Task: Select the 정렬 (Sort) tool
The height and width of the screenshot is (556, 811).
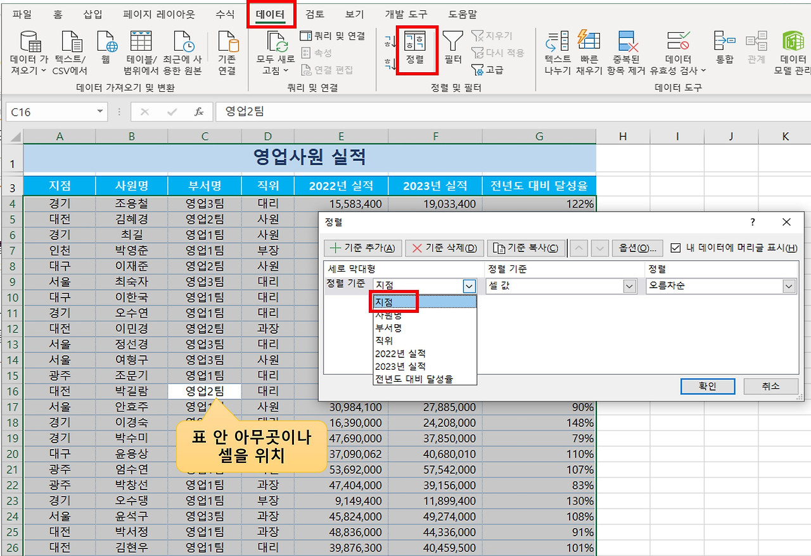Action: click(417, 49)
